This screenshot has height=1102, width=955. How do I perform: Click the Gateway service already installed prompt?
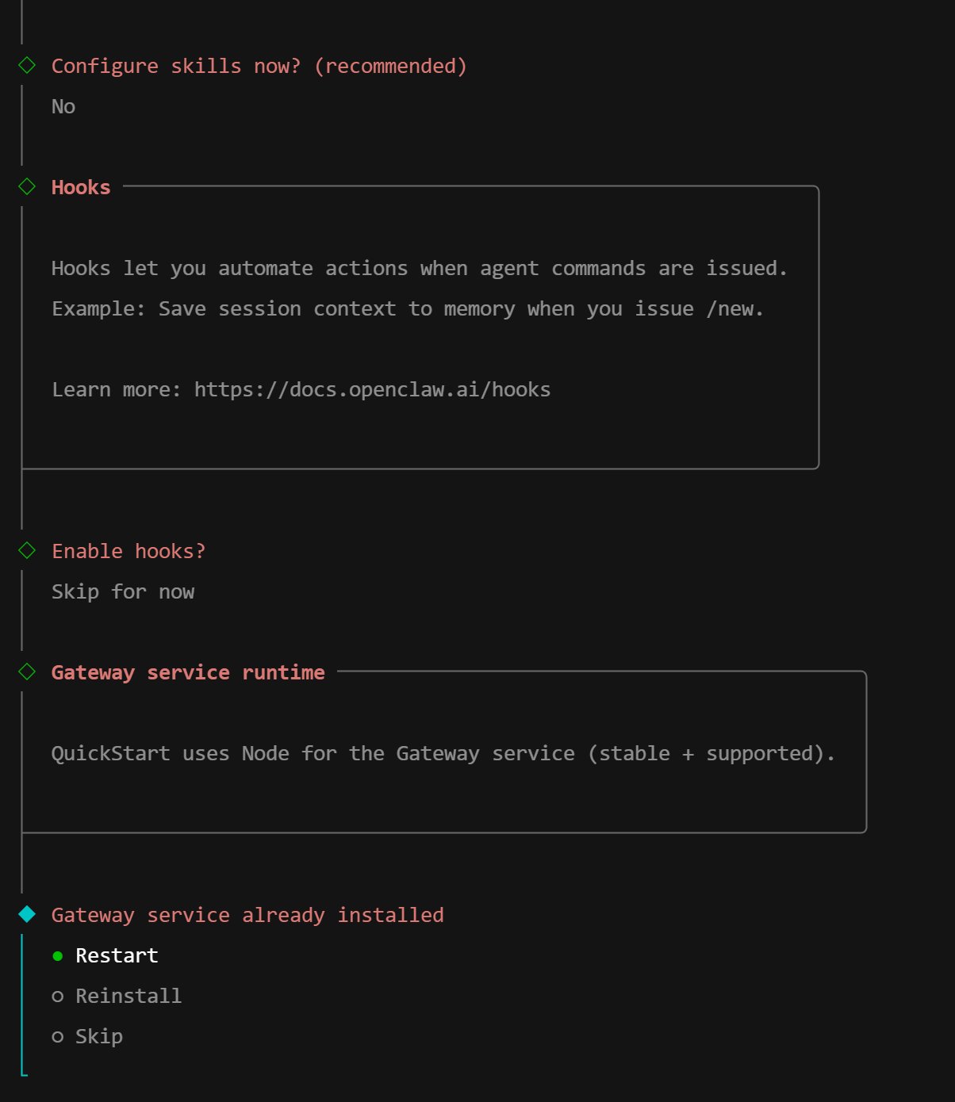(x=247, y=916)
